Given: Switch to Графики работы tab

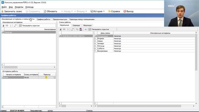Looking at the screenshot, I should (x=44, y=19).
